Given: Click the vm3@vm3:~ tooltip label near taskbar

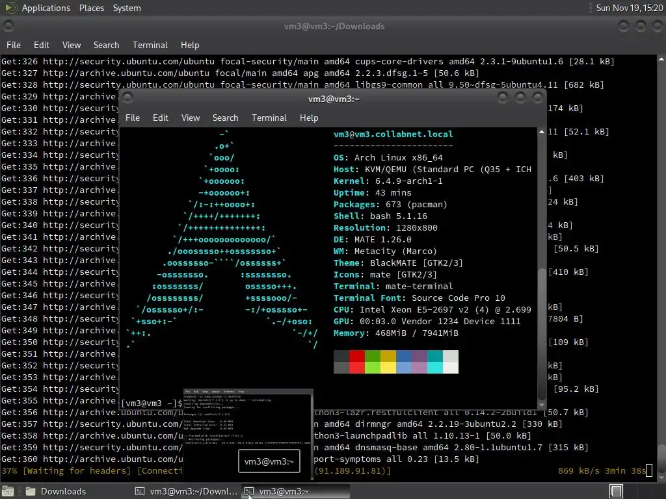Looking at the screenshot, I should 269,461.
